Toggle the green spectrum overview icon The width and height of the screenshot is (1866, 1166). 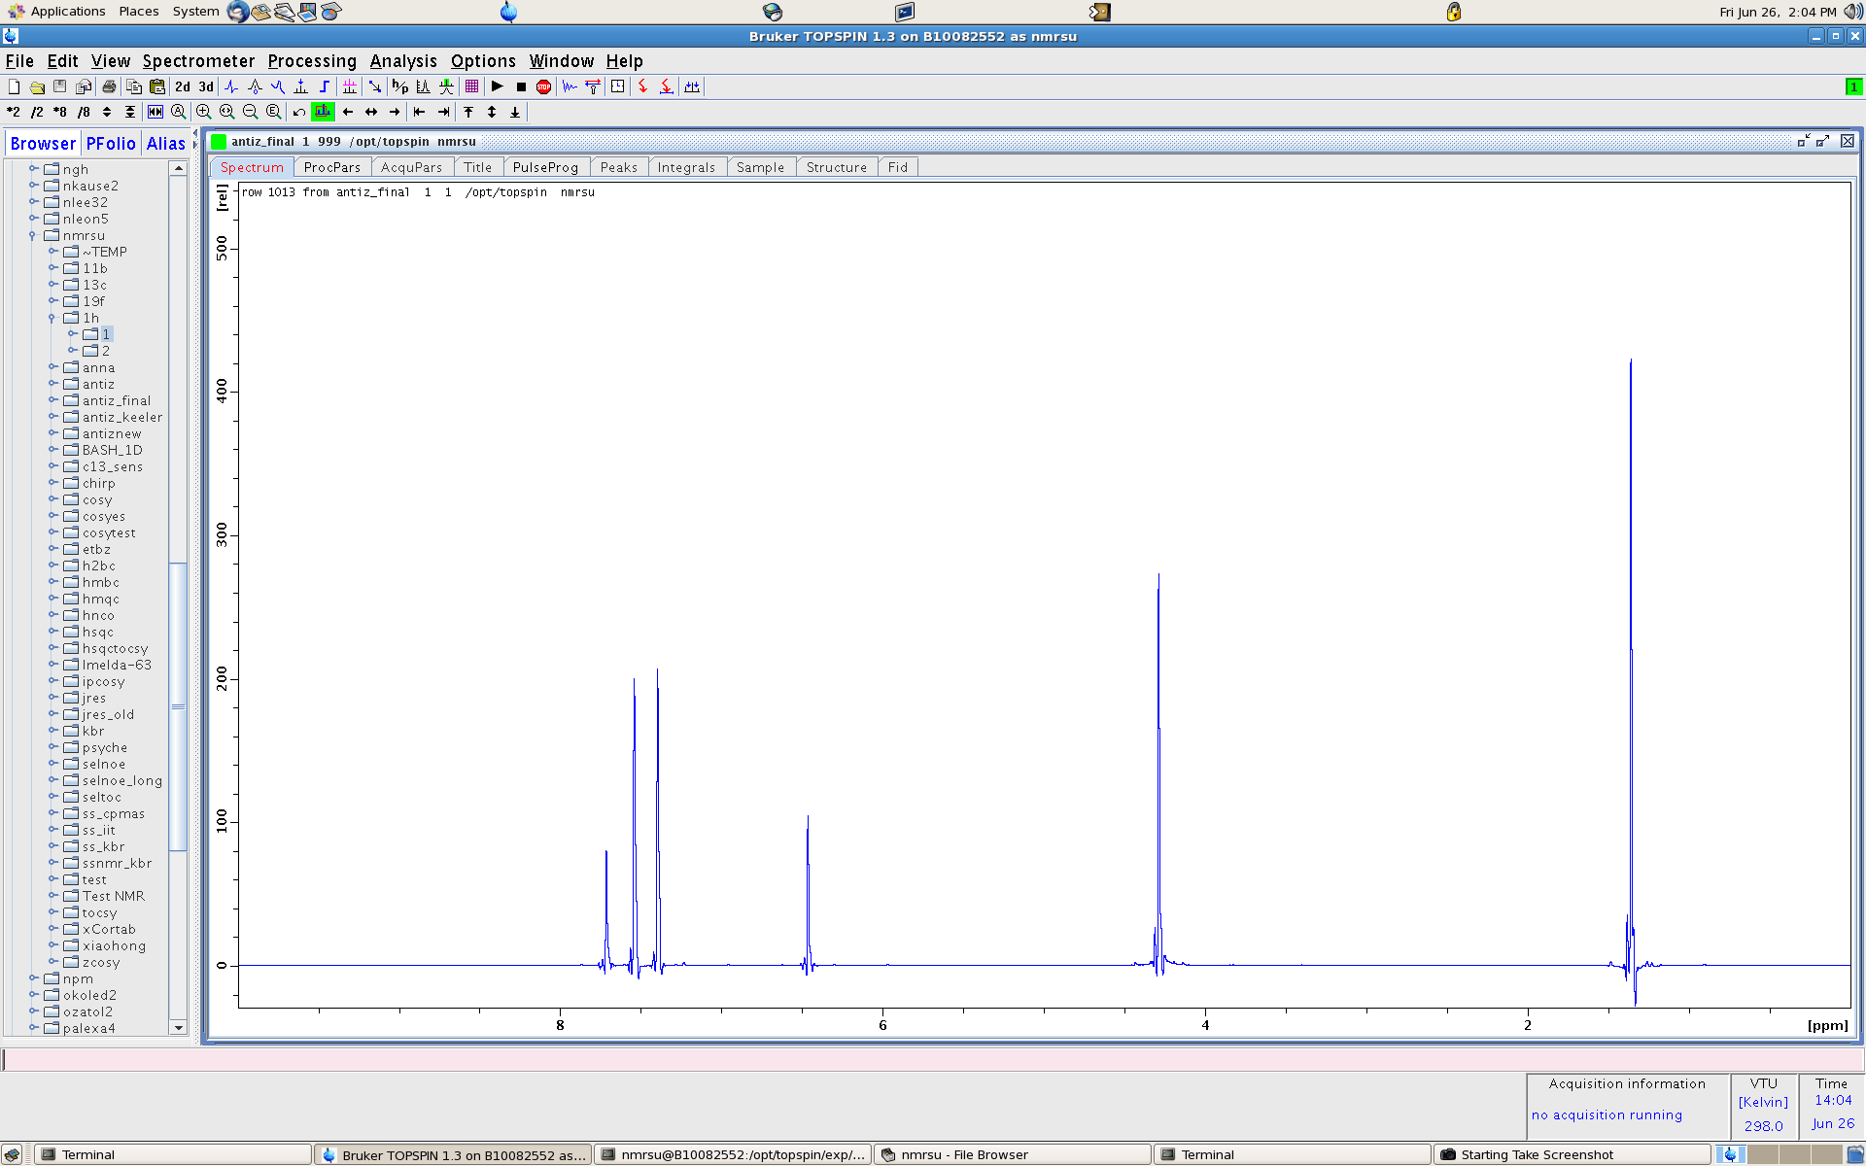(x=323, y=112)
